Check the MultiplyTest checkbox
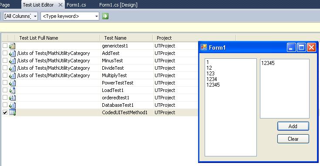 5,75
